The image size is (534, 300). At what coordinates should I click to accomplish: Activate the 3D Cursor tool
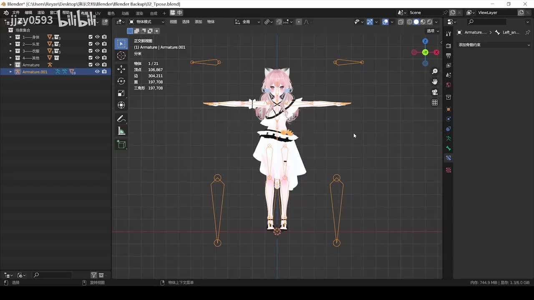coord(121,56)
